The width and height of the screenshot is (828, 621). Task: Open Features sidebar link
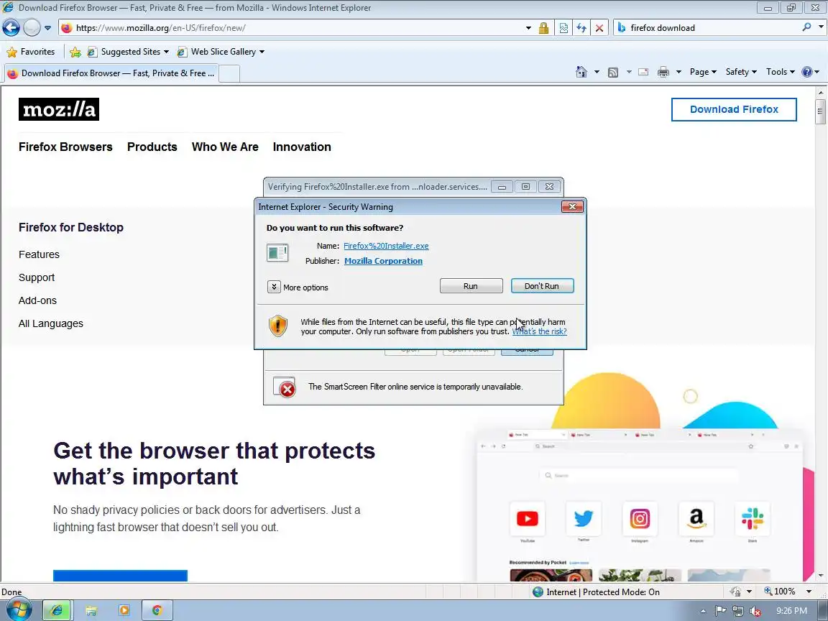(x=39, y=254)
